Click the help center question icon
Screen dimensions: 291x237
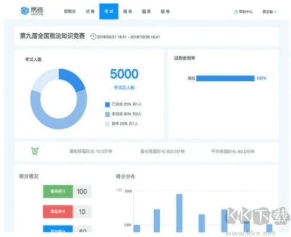tap(236, 12)
